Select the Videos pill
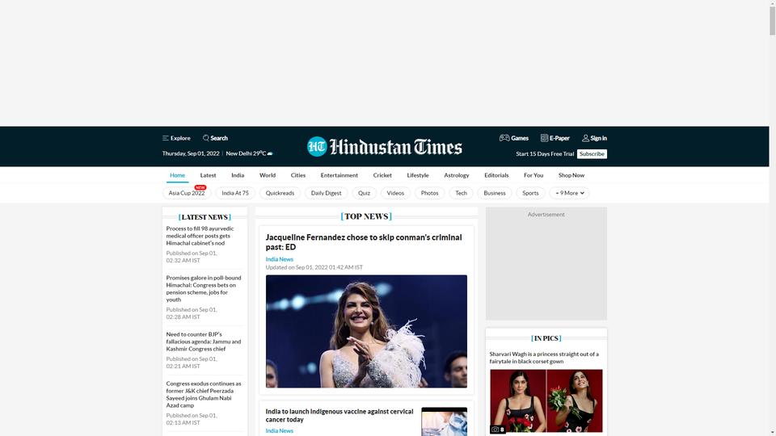776x436 pixels. [x=395, y=193]
